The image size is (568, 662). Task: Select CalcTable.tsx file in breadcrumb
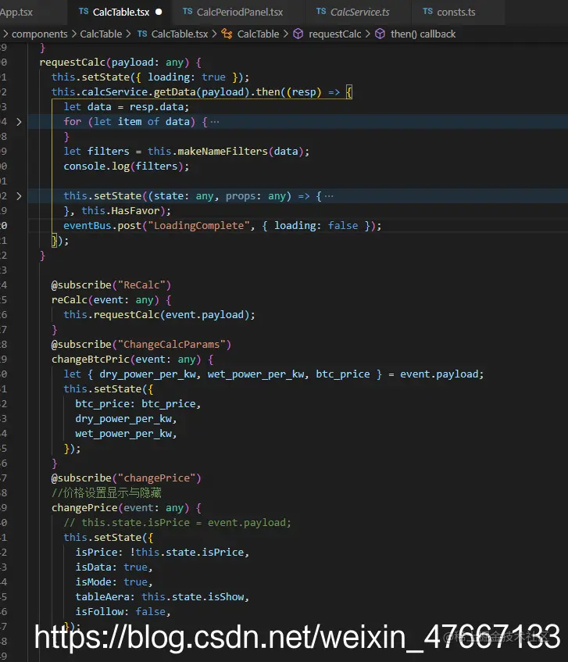pyautogui.click(x=180, y=34)
